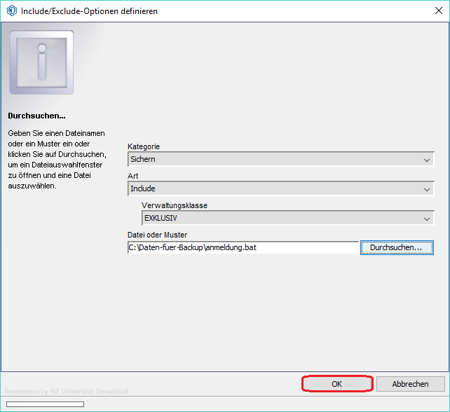
Task: Click the shield application icon in title bar
Action: [11, 11]
